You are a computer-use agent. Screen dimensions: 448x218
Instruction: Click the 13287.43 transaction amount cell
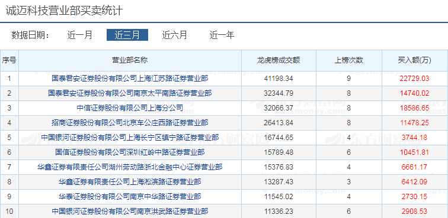point(279,182)
